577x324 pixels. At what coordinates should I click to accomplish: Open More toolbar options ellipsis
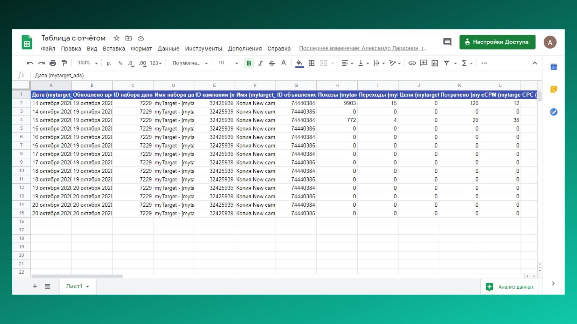(x=484, y=63)
